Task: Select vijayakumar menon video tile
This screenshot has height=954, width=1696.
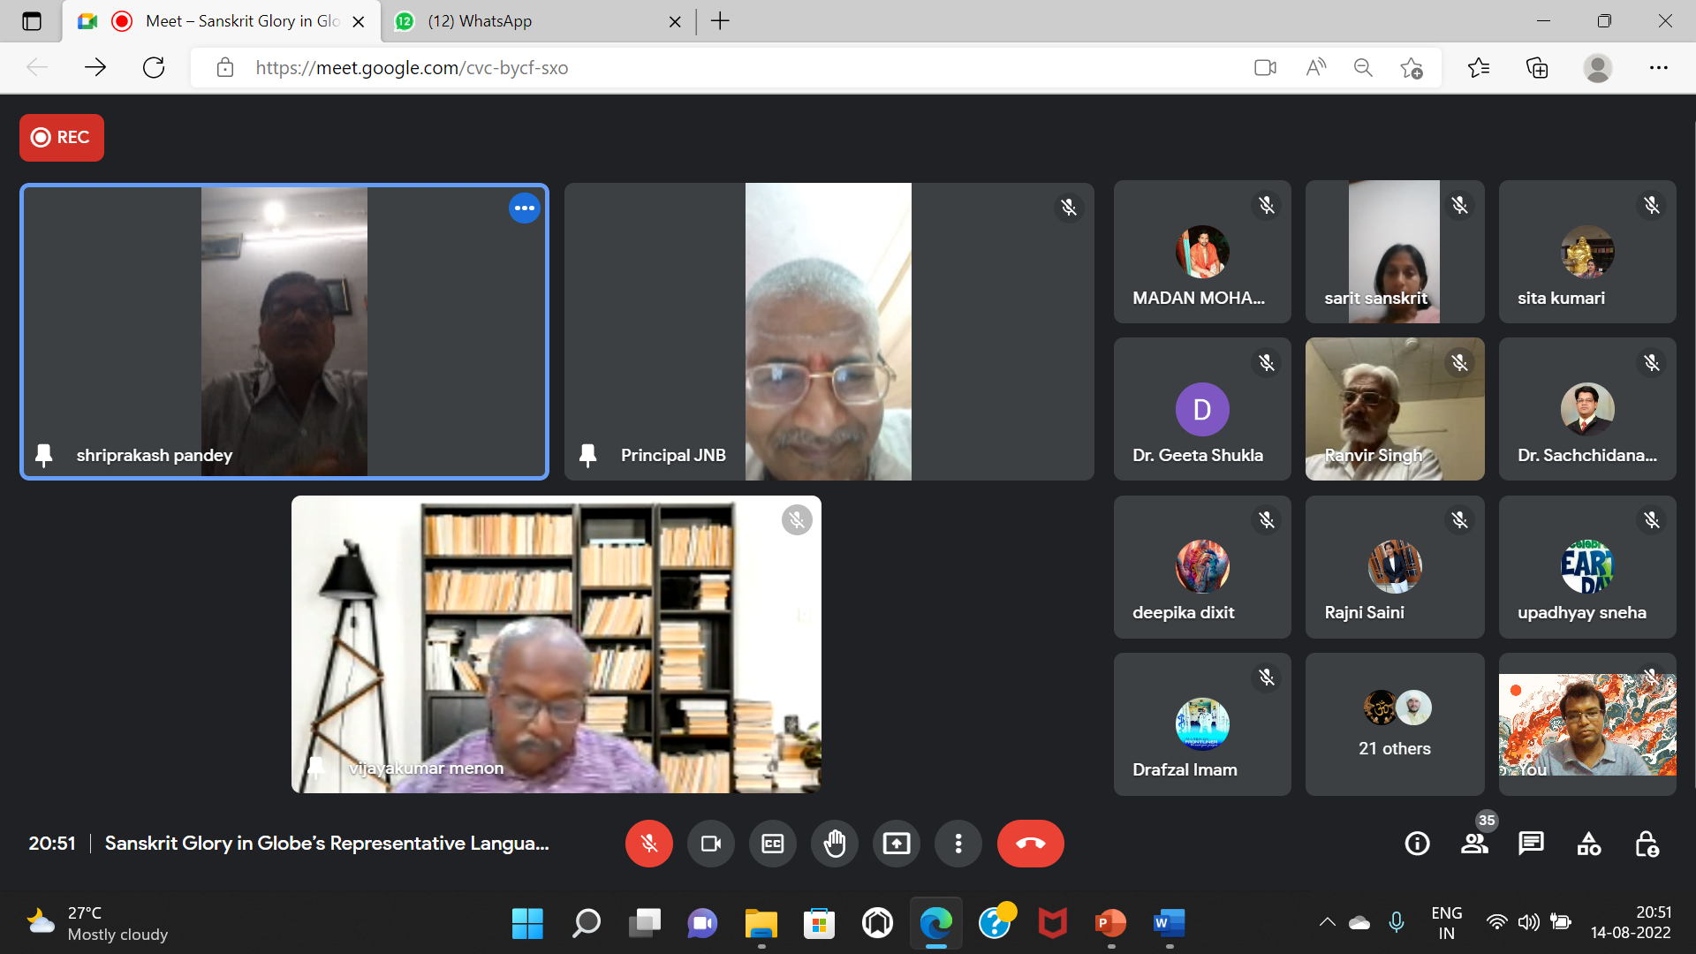Action: 556,645
